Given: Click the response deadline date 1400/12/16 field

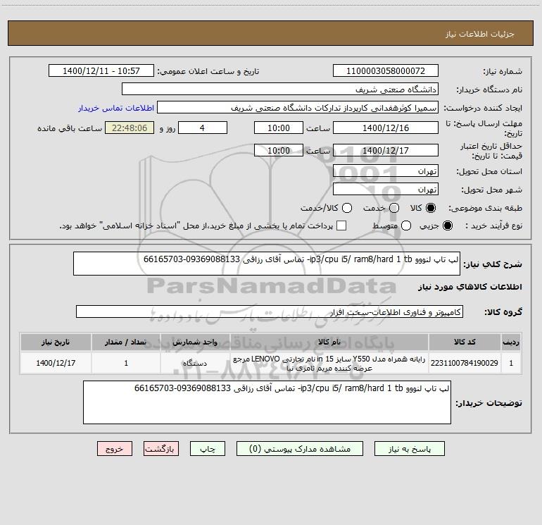Looking at the screenshot, I should point(386,128).
